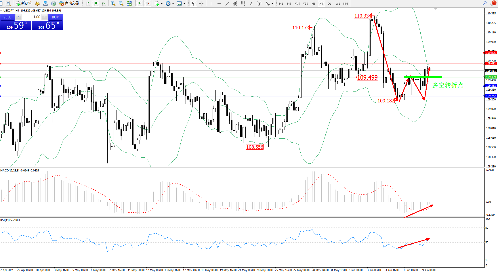
Task: Switch timeframe to M15
Action: [x=297, y=3]
